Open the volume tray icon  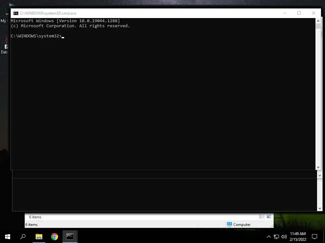click(x=284, y=237)
